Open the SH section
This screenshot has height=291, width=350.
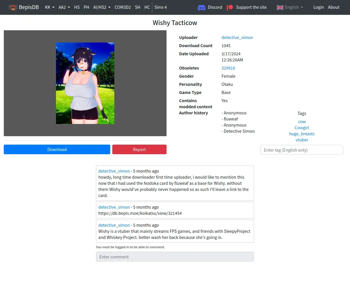click(x=137, y=7)
